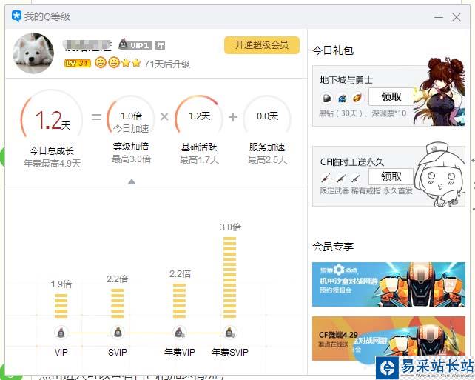Screen dimensions: 475x380
Task: Click the annual 年 badge icon
Action: point(160,45)
